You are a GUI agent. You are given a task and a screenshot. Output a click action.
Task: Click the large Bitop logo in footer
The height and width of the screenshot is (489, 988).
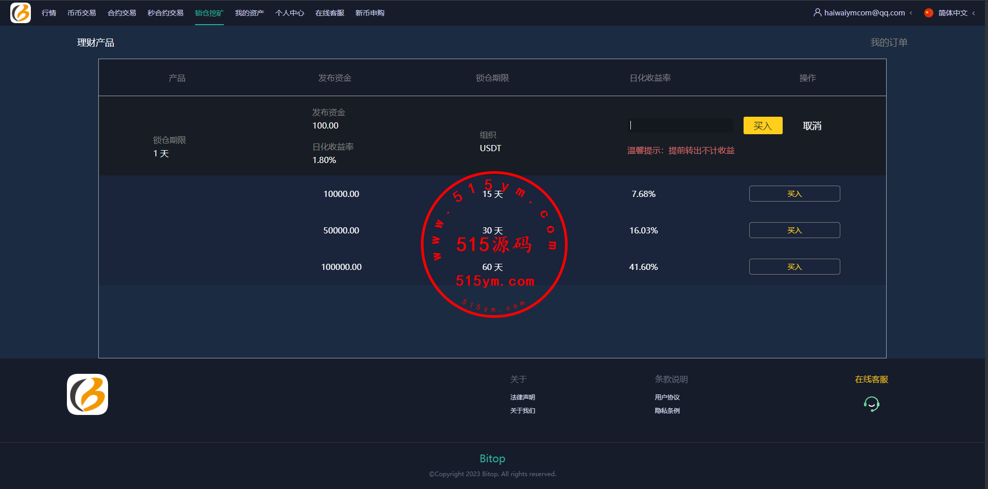coord(87,394)
